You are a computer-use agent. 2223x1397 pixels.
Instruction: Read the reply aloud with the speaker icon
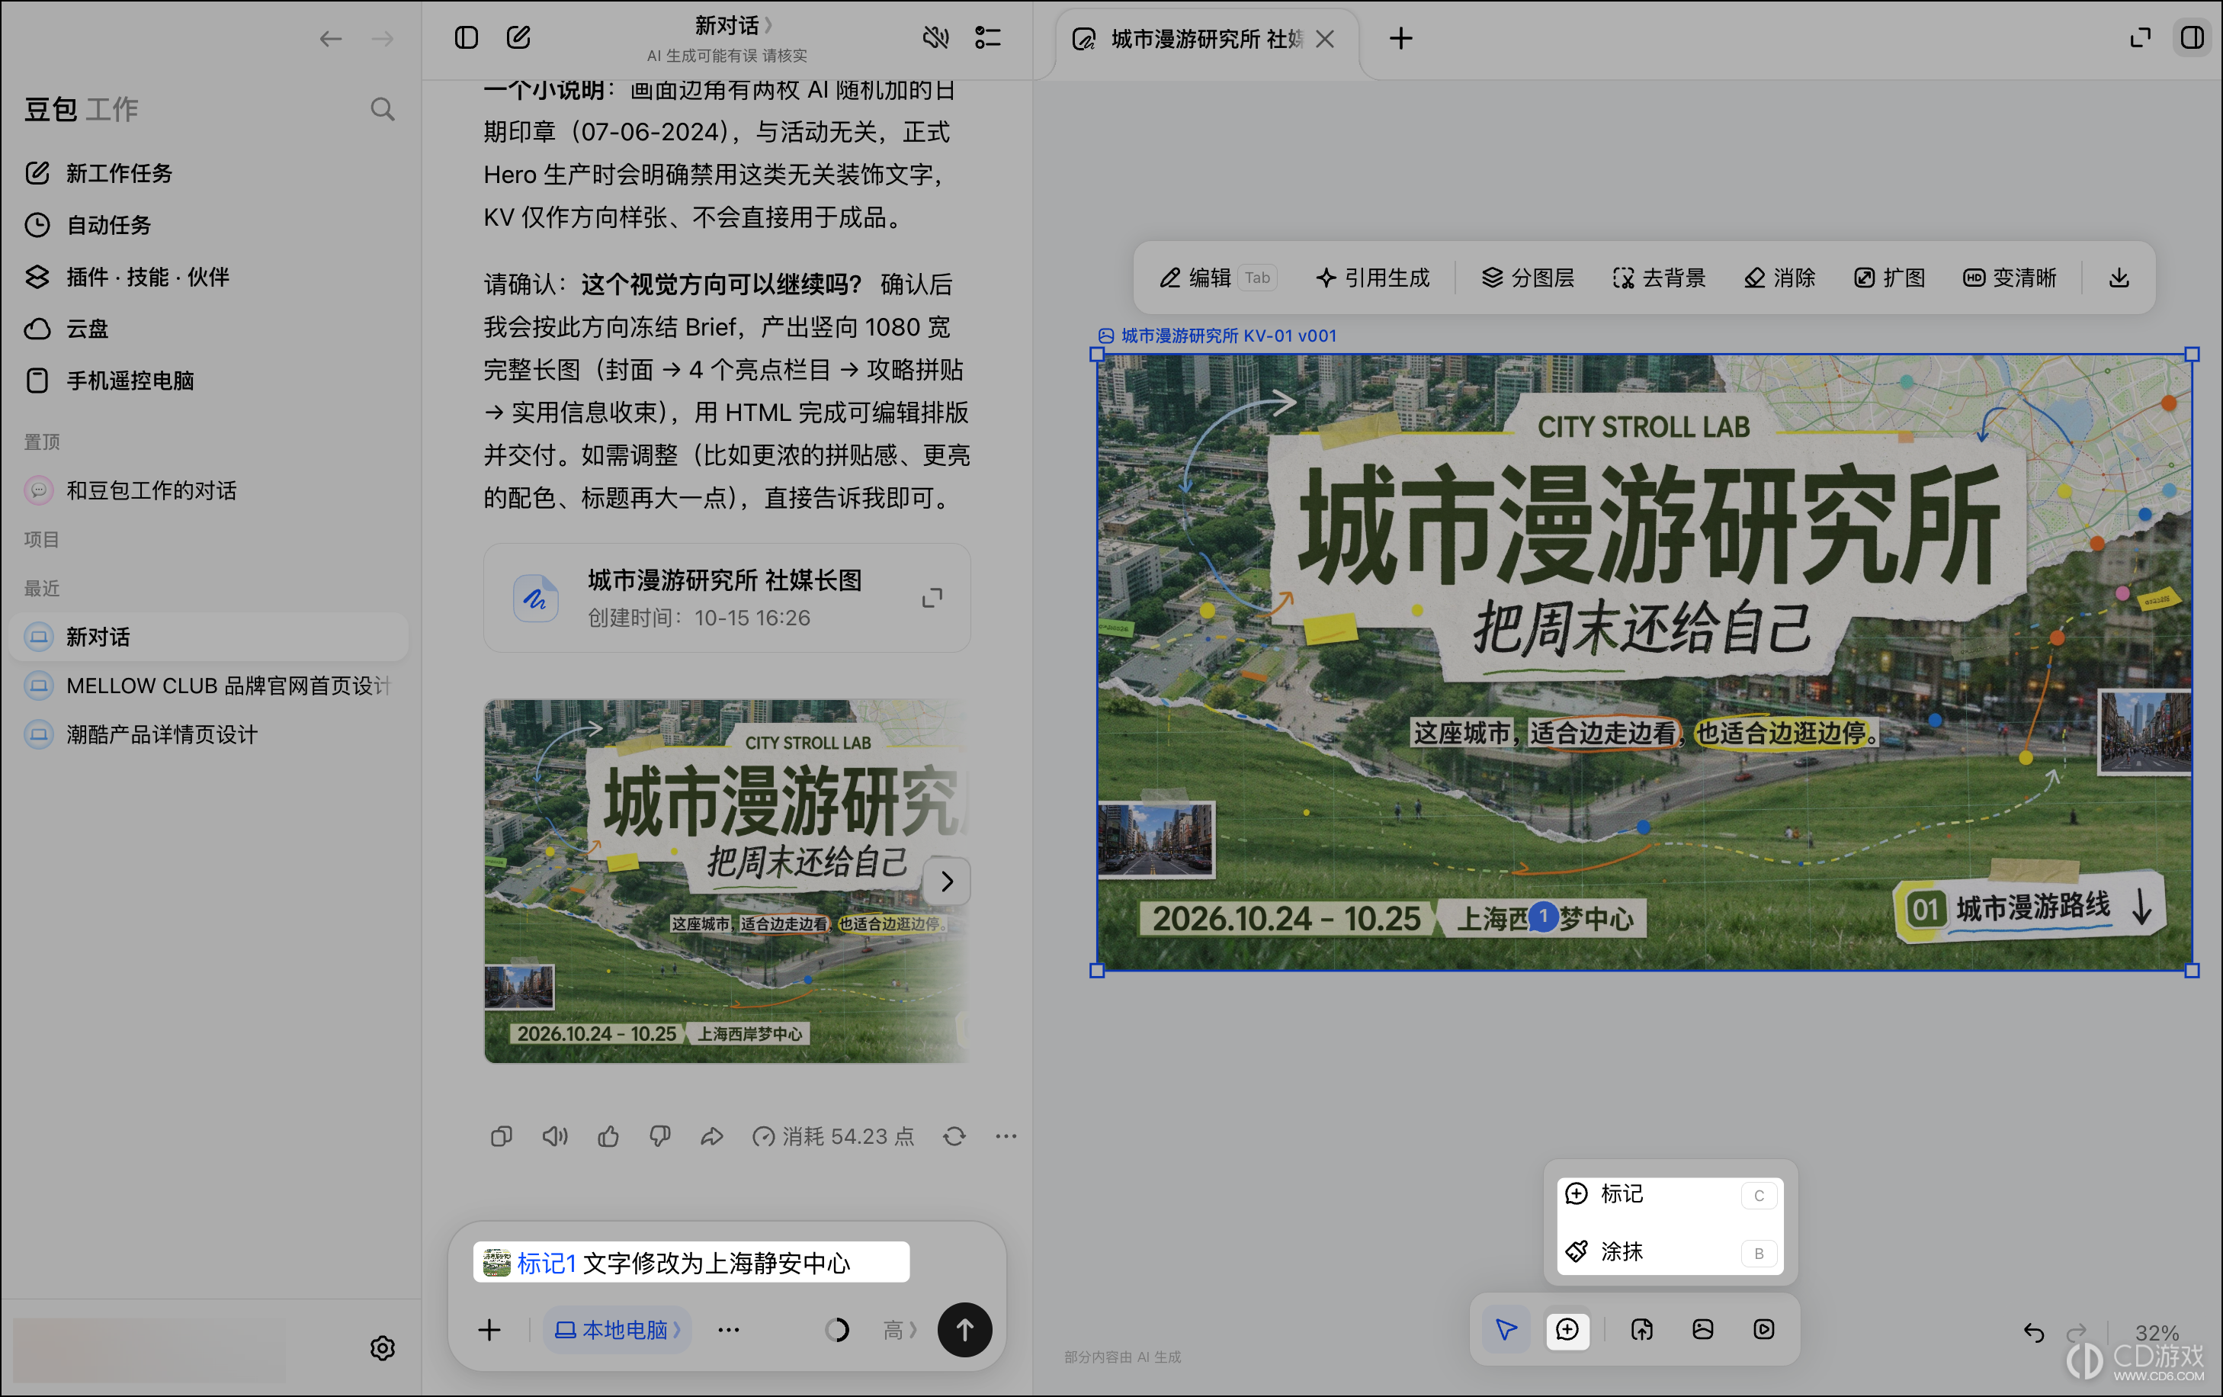pyautogui.click(x=555, y=1137)
